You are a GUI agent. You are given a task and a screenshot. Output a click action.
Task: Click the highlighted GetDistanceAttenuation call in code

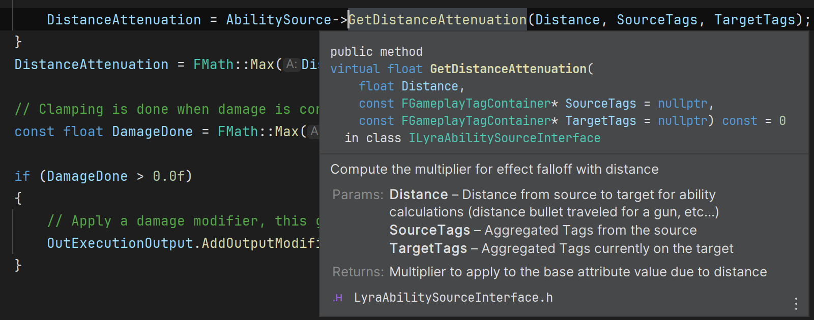point(438,20)
